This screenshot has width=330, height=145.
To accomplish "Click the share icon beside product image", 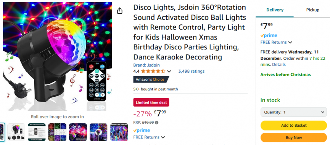I will [x=119, y=11].
